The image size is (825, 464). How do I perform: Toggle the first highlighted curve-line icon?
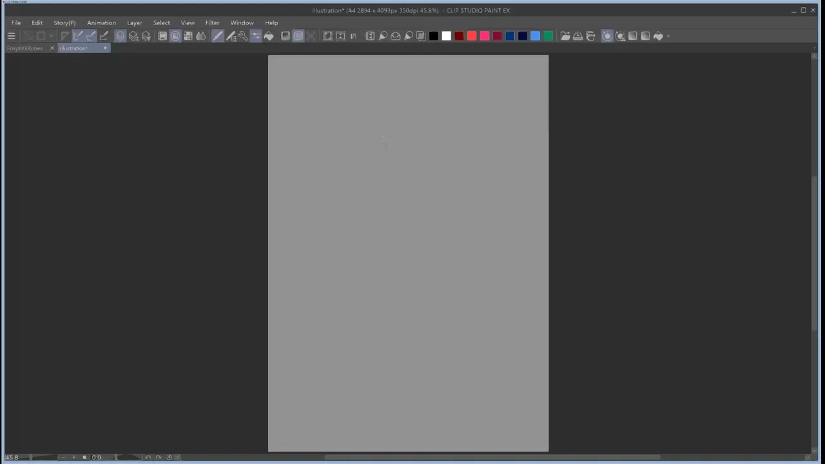click(x=78, y=36)
